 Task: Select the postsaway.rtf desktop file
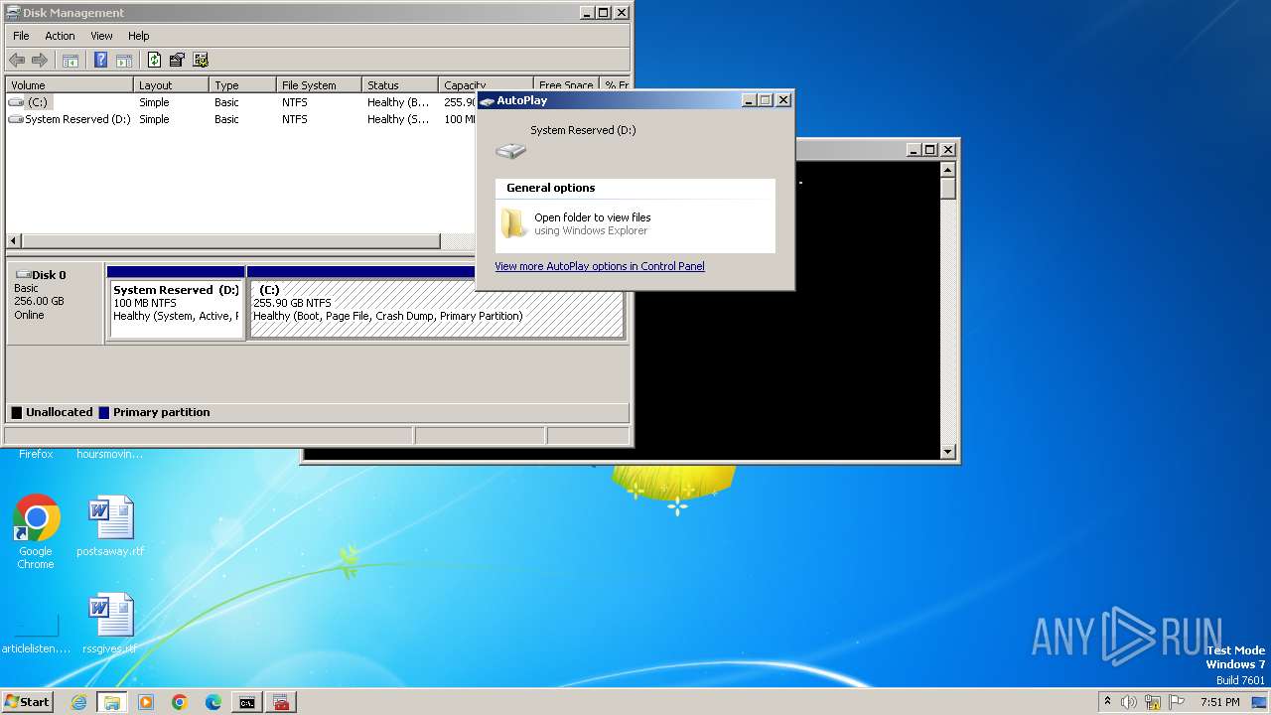(x=110, y=526)
